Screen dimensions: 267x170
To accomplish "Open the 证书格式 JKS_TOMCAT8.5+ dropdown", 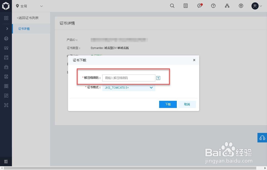I will coord(129,88).
